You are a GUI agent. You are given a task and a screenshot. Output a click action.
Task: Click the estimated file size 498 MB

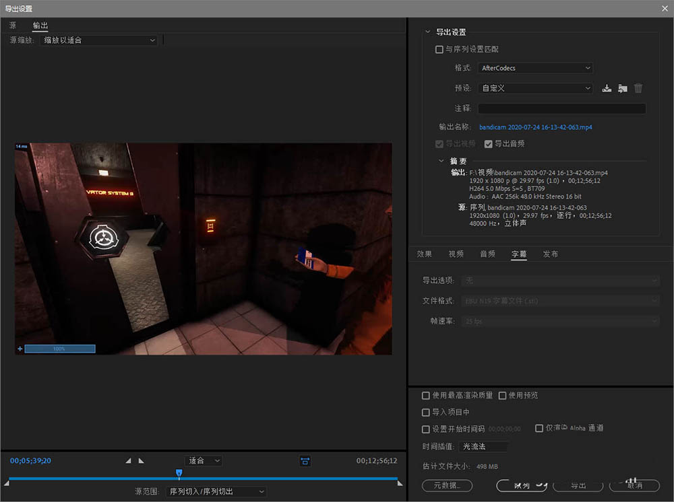(487, 466)
